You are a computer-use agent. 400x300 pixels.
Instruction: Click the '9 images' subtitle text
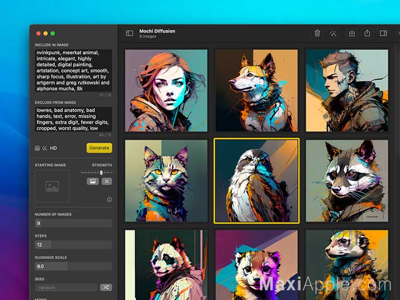click(147, 37)
